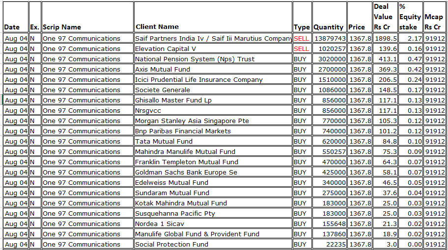
Task: Click 'Social Protection Fund' client cell
Action: (213, 244)
